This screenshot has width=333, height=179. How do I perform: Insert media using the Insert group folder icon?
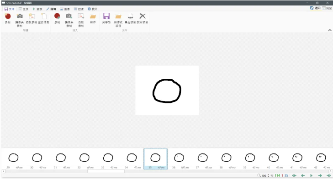[93, 19]
